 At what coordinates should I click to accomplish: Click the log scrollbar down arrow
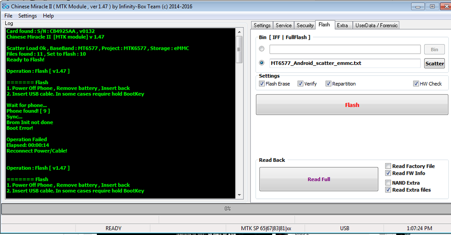coord(240,194)
